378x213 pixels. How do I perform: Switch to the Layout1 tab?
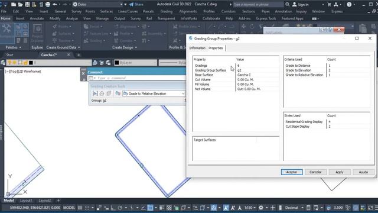click(x=26, y=201)
